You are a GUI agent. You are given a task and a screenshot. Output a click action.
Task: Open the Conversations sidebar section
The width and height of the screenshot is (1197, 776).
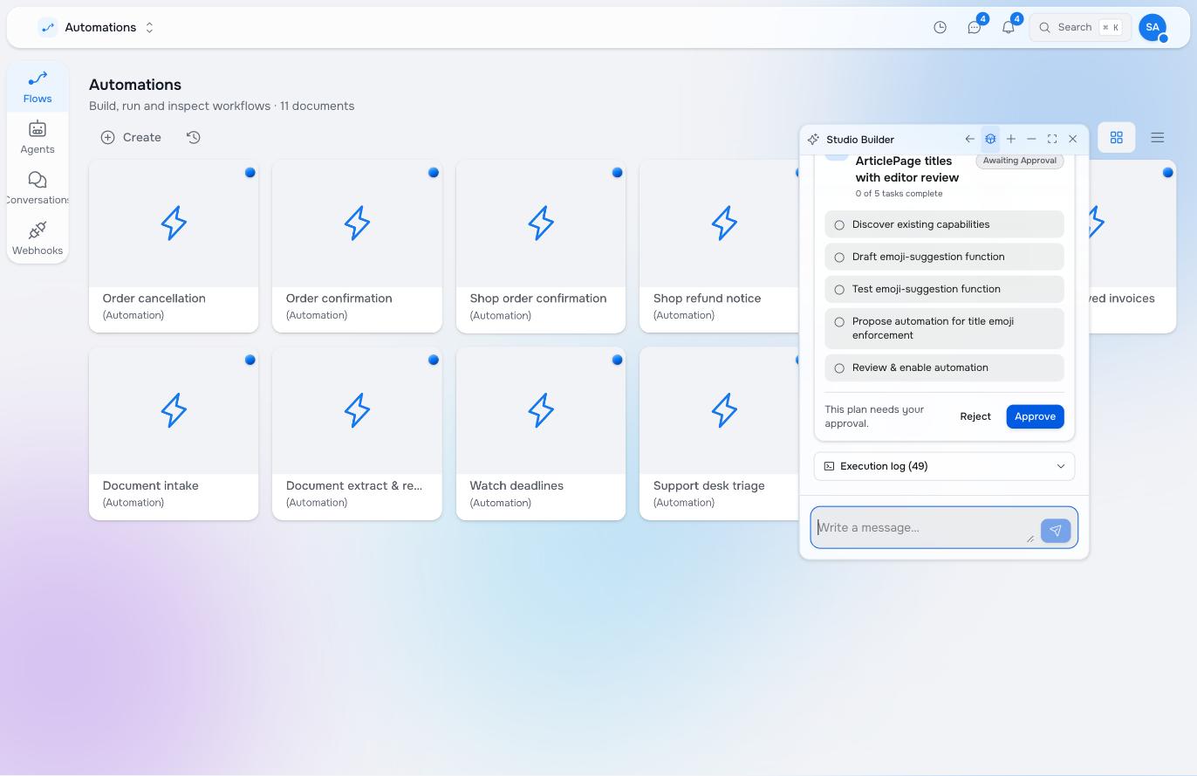38,189
